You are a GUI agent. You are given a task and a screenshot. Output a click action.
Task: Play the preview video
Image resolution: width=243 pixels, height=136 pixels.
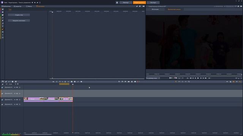[198, 78]
